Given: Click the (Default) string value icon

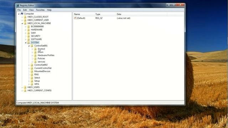Looking at the screenshot, I should pyautogui.click(x=75, y=18).
